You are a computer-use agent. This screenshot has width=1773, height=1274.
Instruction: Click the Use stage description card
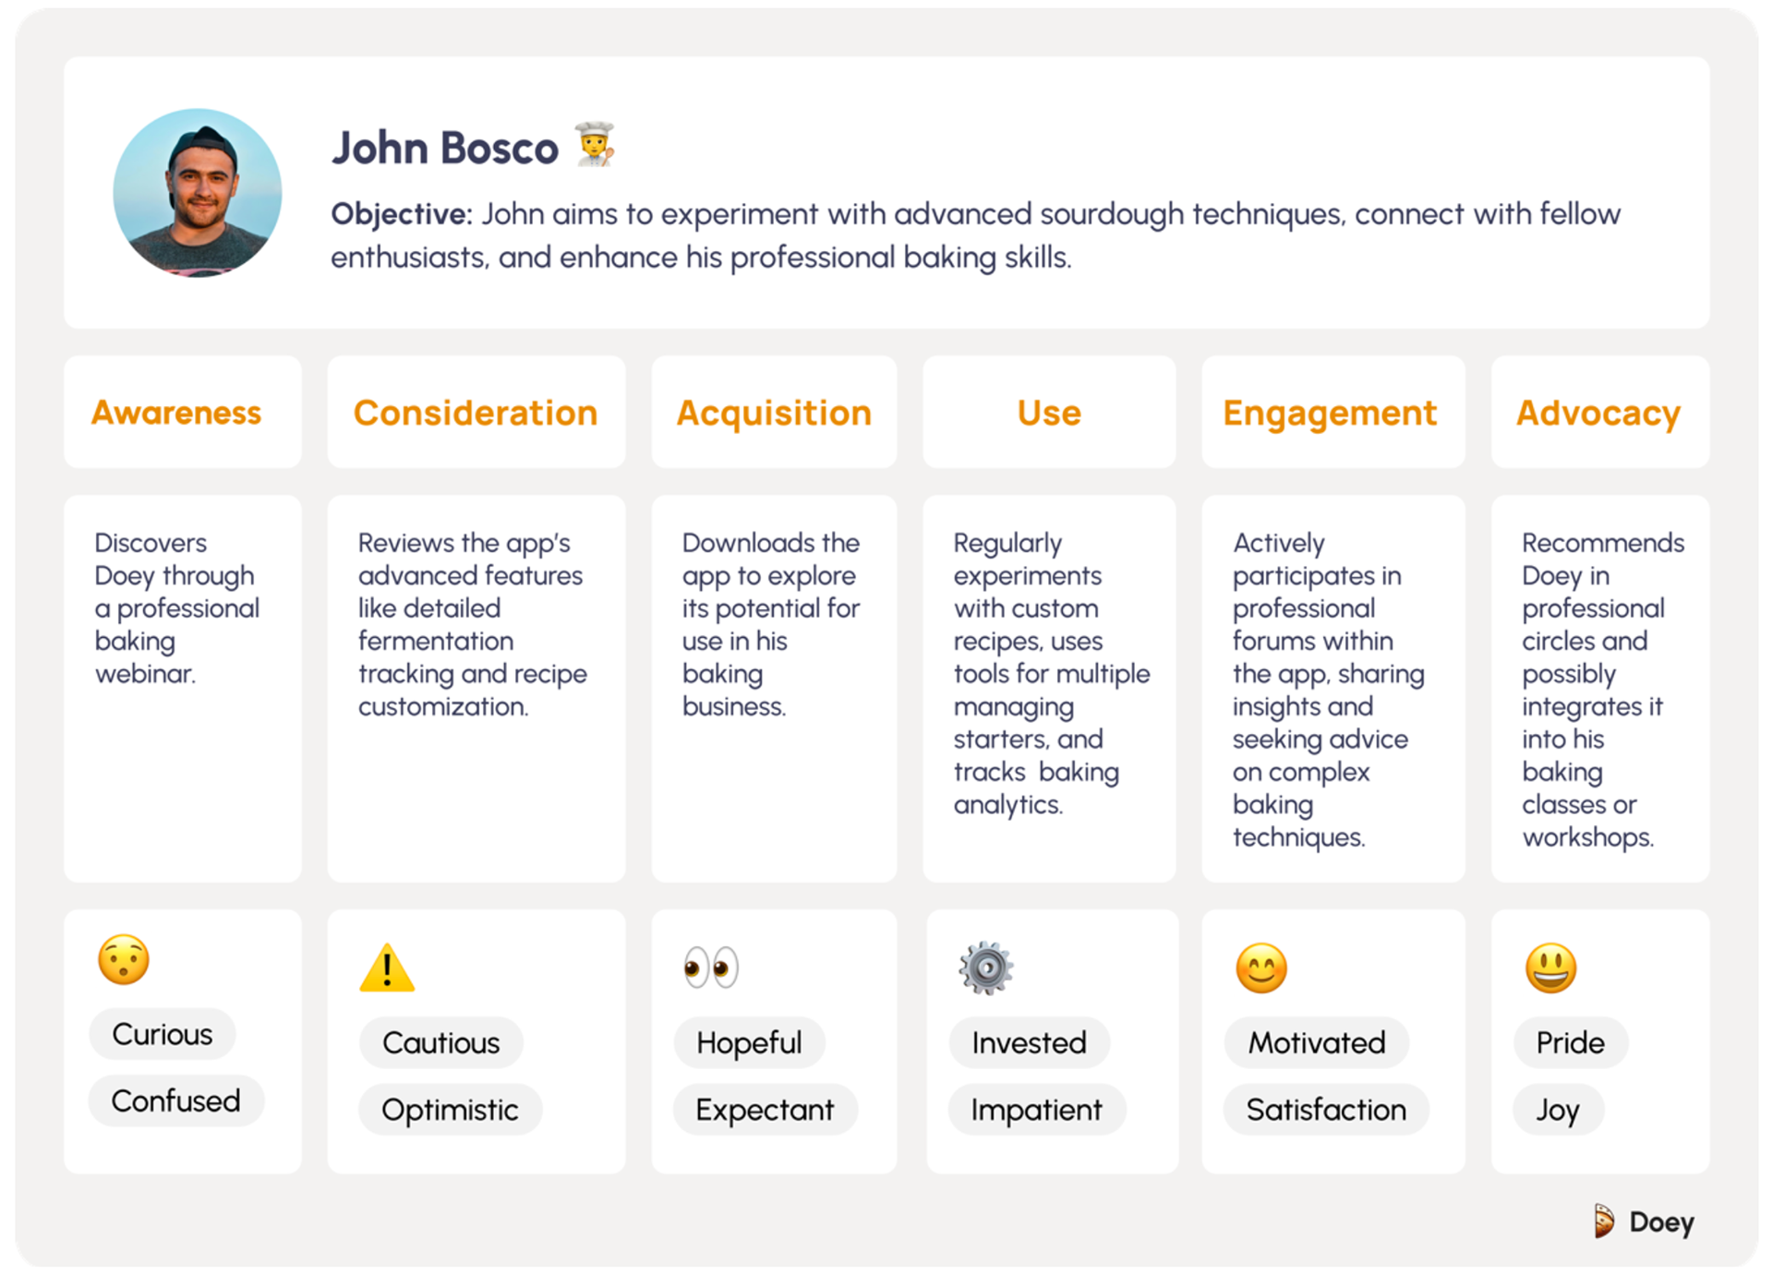1050,689
